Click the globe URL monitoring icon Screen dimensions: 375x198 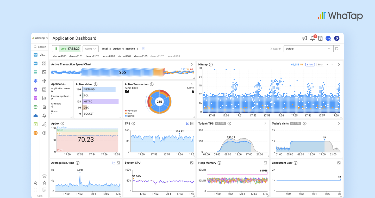tap(35, 107)
